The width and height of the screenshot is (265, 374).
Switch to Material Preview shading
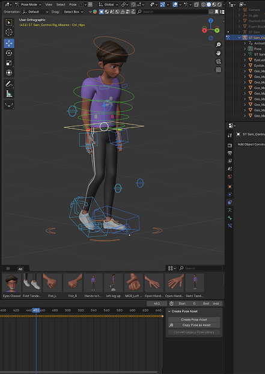click(x=214, y=5)
